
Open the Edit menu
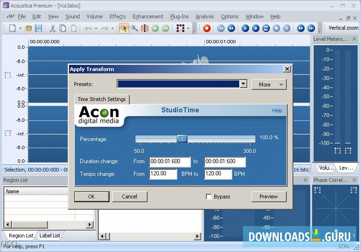pos(37,16)
